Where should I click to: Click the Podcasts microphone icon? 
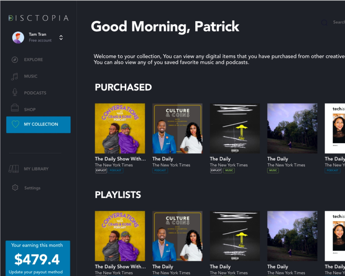pyautogui.click(x=15, y=92)
